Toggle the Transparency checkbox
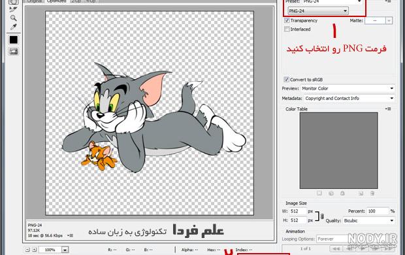This screenshot has height=255, width=405. 287,20
